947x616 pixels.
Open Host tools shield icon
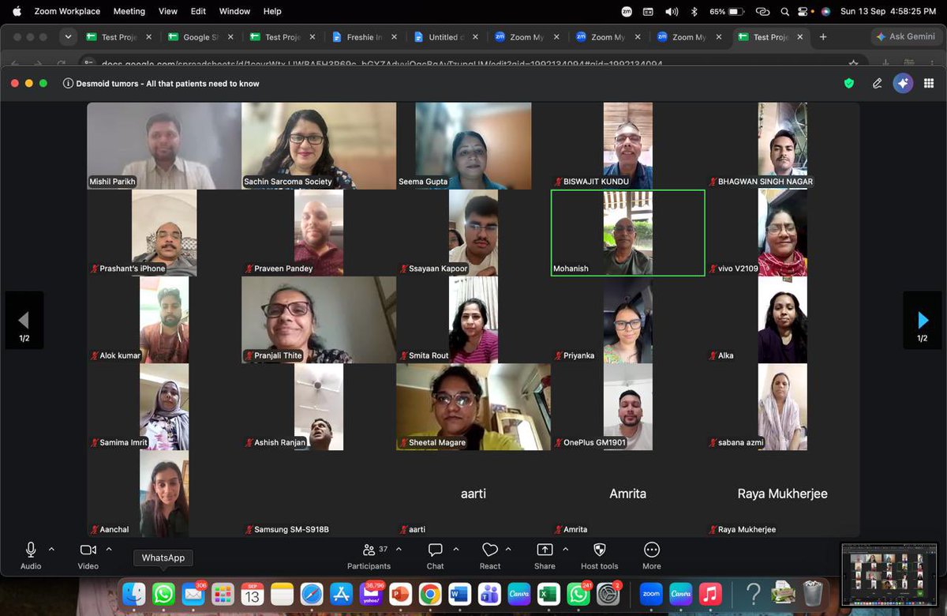point(600,550)
